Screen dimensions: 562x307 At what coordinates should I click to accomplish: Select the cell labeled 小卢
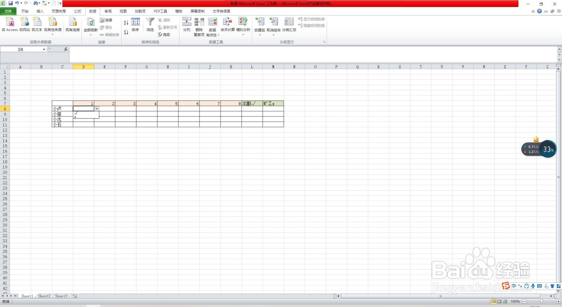[x=63, y=109]
